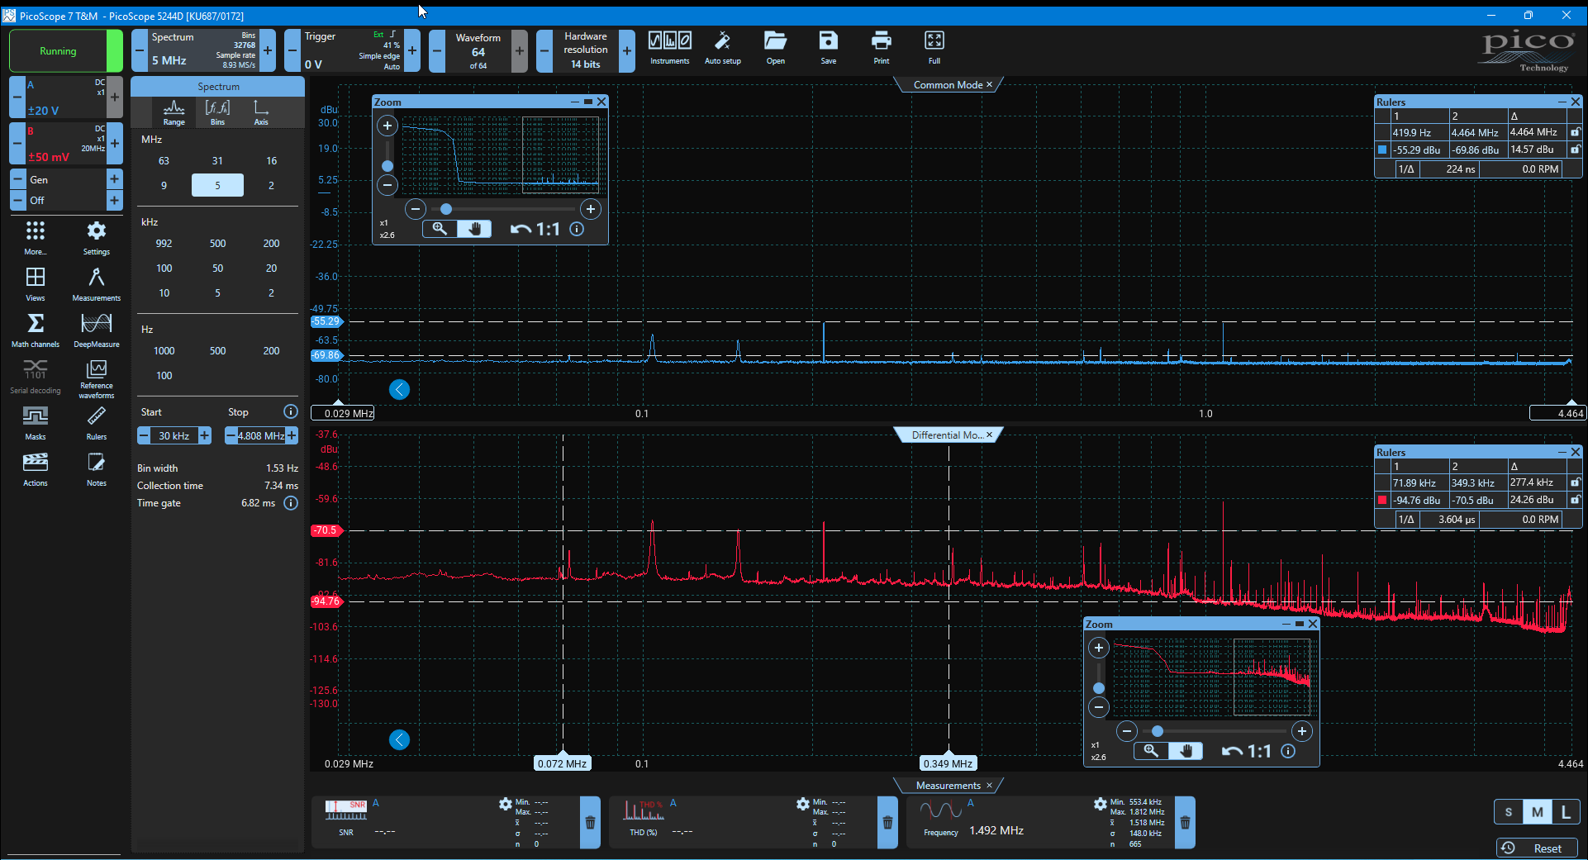Undo zoom in the Common Mode Zoom panel
The width and height of the screenshot is (1588, 860).
[521, 230]
